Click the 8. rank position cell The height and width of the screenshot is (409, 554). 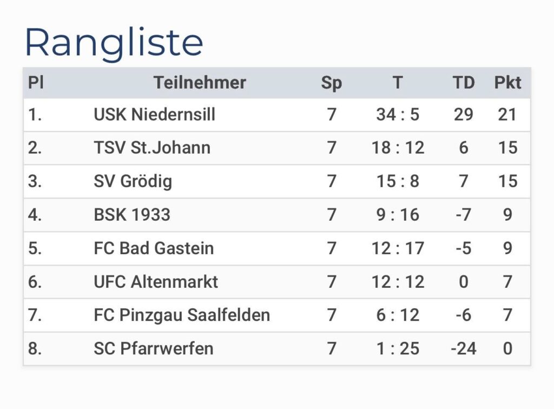coord(35,348)
